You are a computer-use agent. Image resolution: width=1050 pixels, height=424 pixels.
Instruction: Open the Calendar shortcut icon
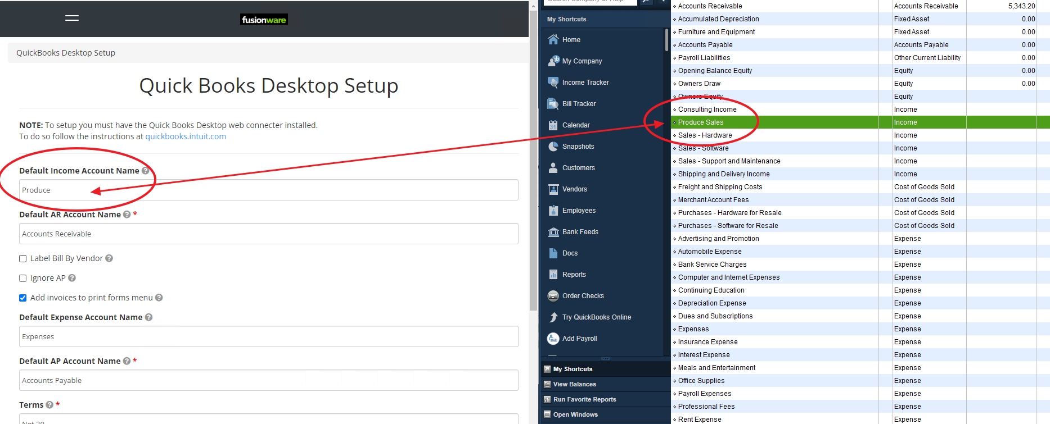point(553,125)
